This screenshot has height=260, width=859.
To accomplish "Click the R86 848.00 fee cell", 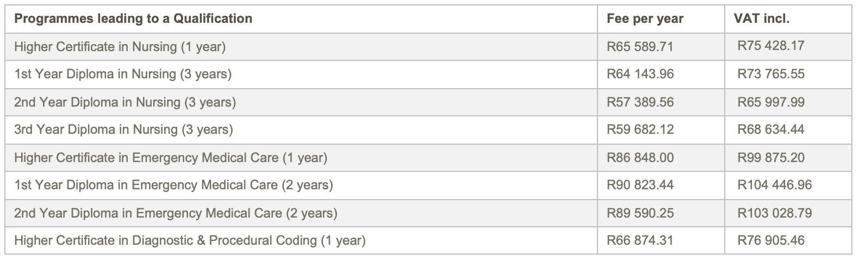I will [640, 158].
